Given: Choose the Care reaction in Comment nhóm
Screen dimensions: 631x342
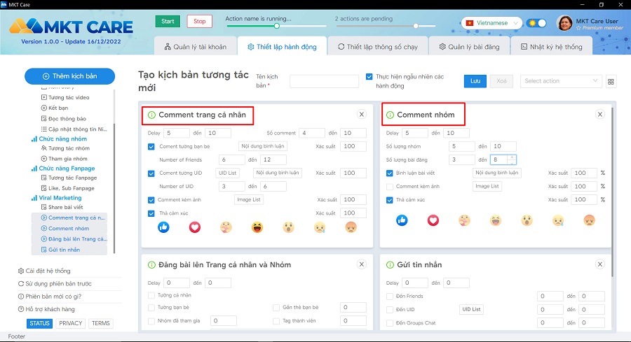Looking at the screenshot, I should tap(464, 220).
